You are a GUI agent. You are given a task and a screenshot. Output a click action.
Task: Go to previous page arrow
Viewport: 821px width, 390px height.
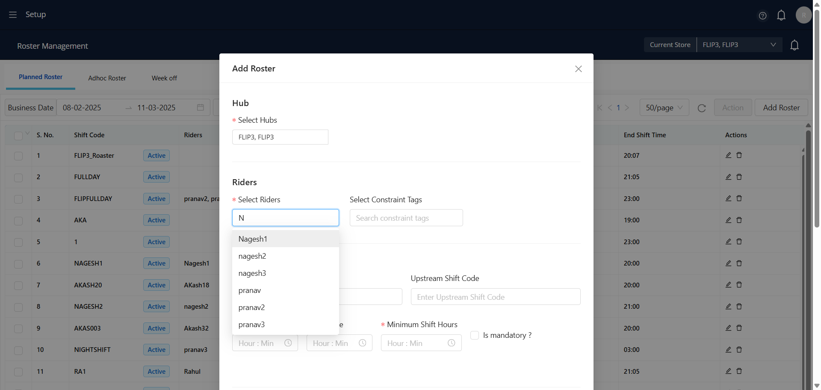[610, 108]
